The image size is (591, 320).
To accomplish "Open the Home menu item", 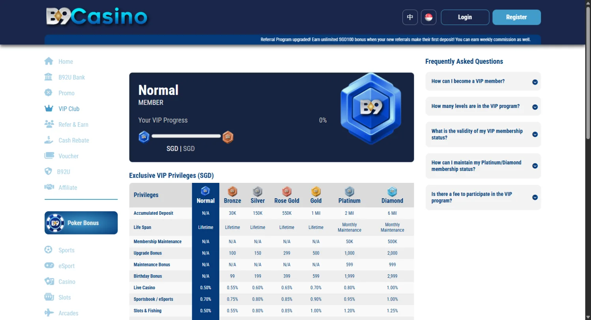I will pos(65,61).
